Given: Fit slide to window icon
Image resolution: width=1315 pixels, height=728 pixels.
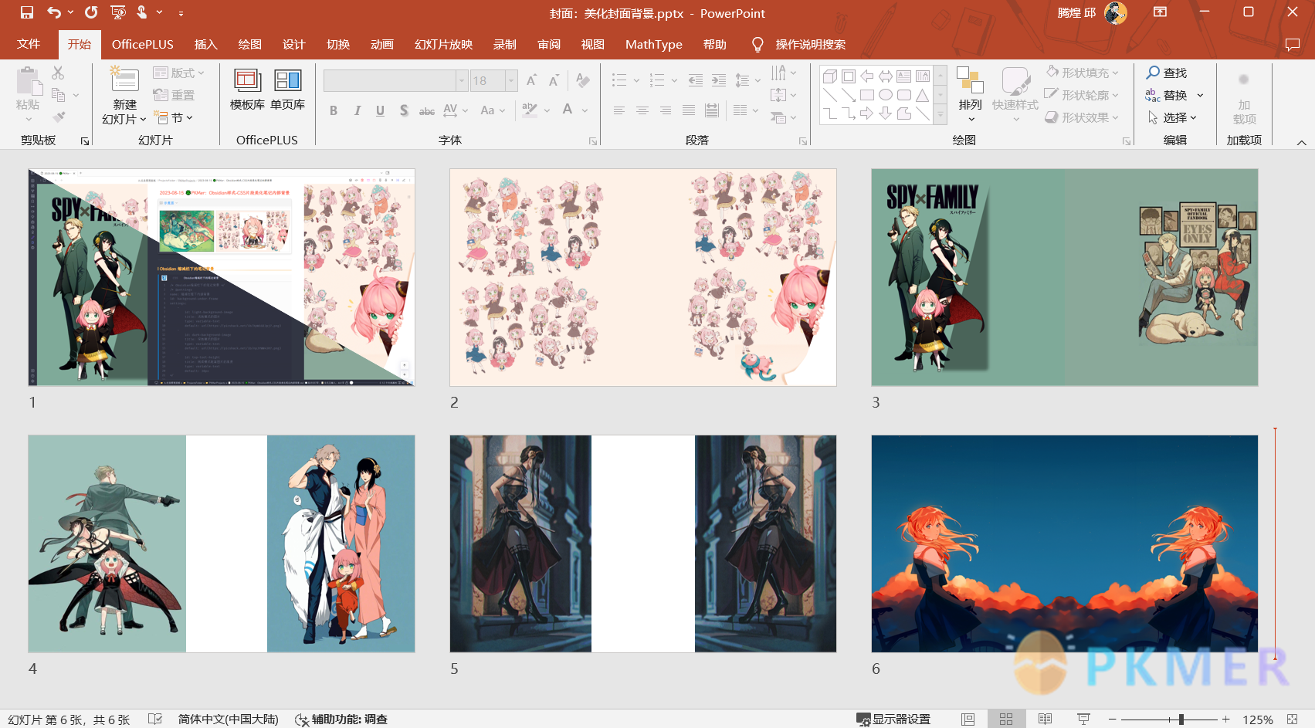Looking at the screenshot, I should coord(1292,719).
